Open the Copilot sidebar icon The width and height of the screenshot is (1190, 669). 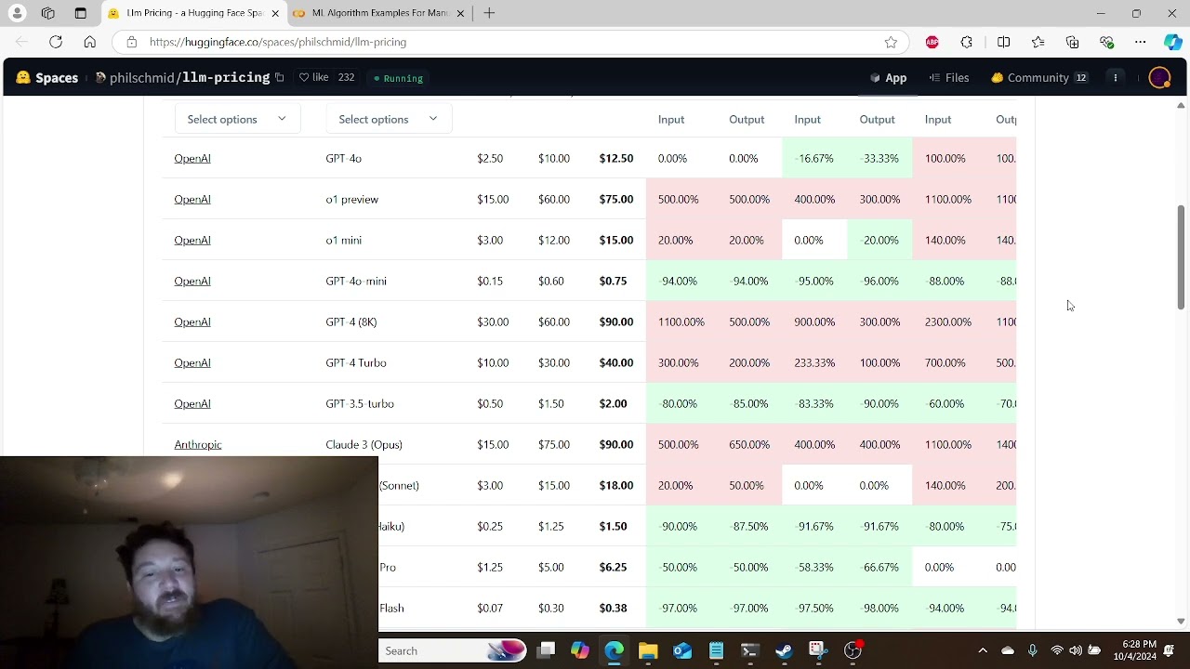coord(1172,42)
